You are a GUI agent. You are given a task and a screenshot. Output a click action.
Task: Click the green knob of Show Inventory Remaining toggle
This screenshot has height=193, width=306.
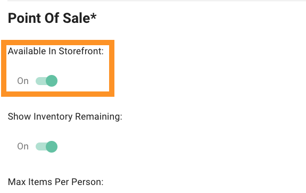(x=52, y=147)
